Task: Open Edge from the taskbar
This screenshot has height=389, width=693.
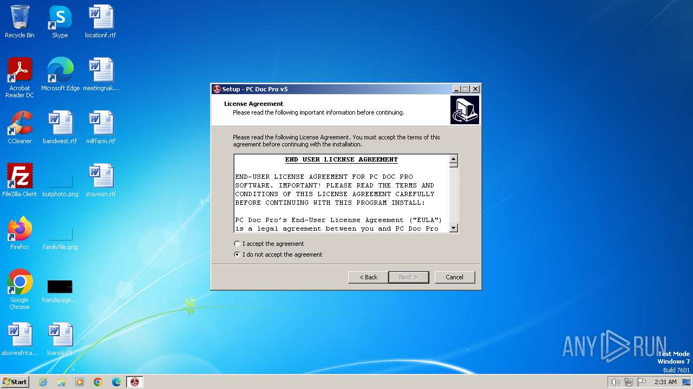Action: click(x=116, y=382)
